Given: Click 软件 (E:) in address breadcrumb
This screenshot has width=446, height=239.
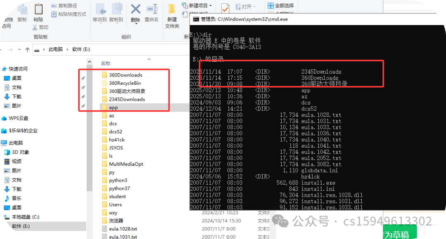Looking at the screenshot, I should point(81,49).
